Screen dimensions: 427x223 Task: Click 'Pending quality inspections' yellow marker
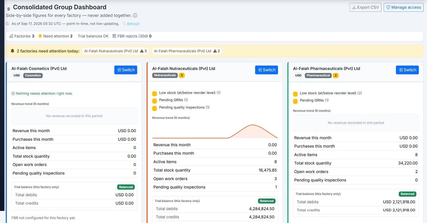pos(155,108)
